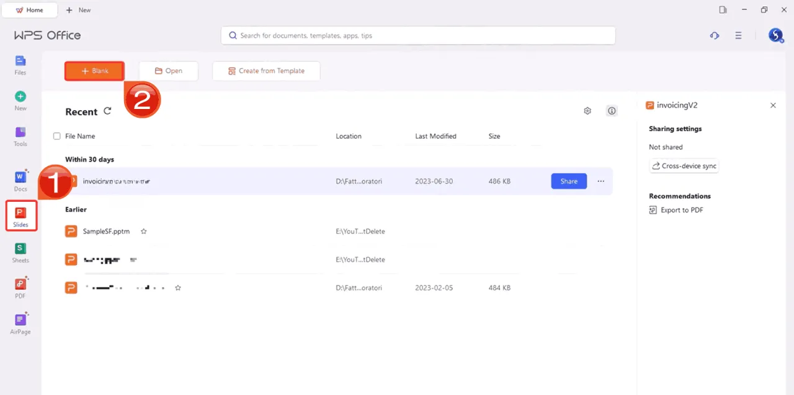Tick the File Name select-all checkbox

[57, 136]
